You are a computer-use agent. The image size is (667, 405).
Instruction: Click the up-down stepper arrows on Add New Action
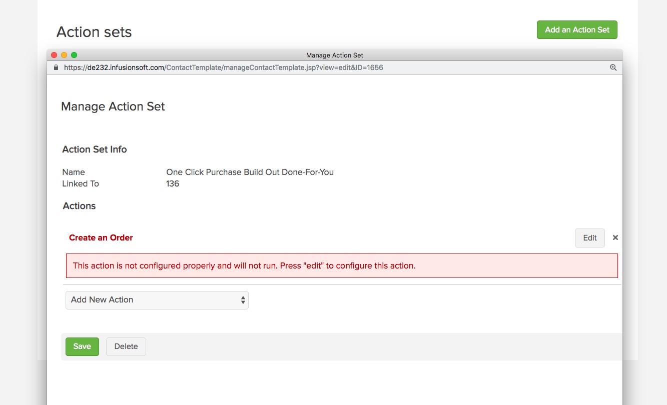243,300
